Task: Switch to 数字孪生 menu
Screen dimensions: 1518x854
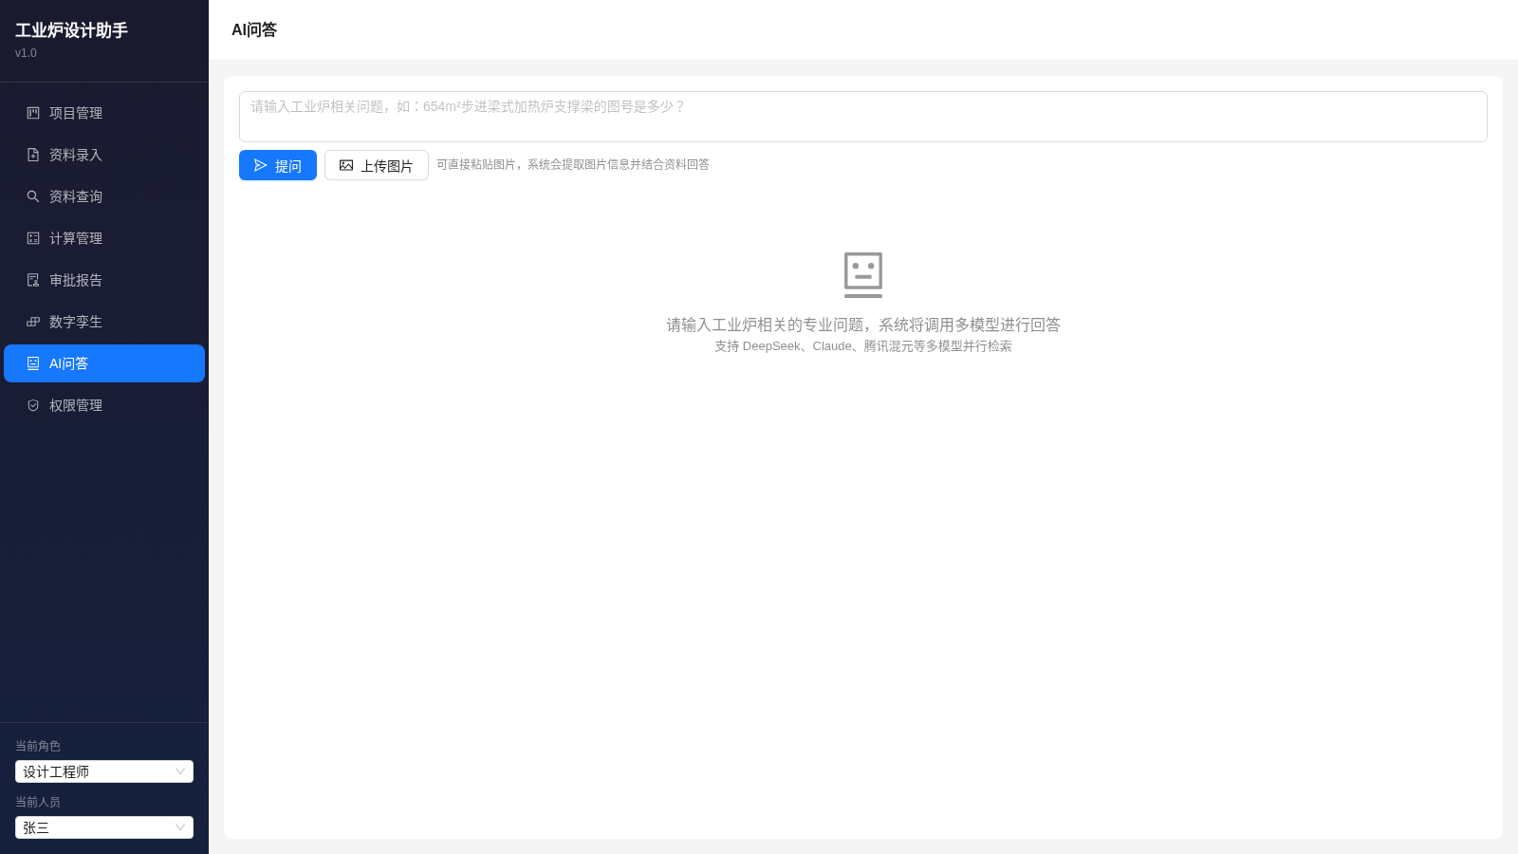Action: pyautogui.click(x=104, y=322)
